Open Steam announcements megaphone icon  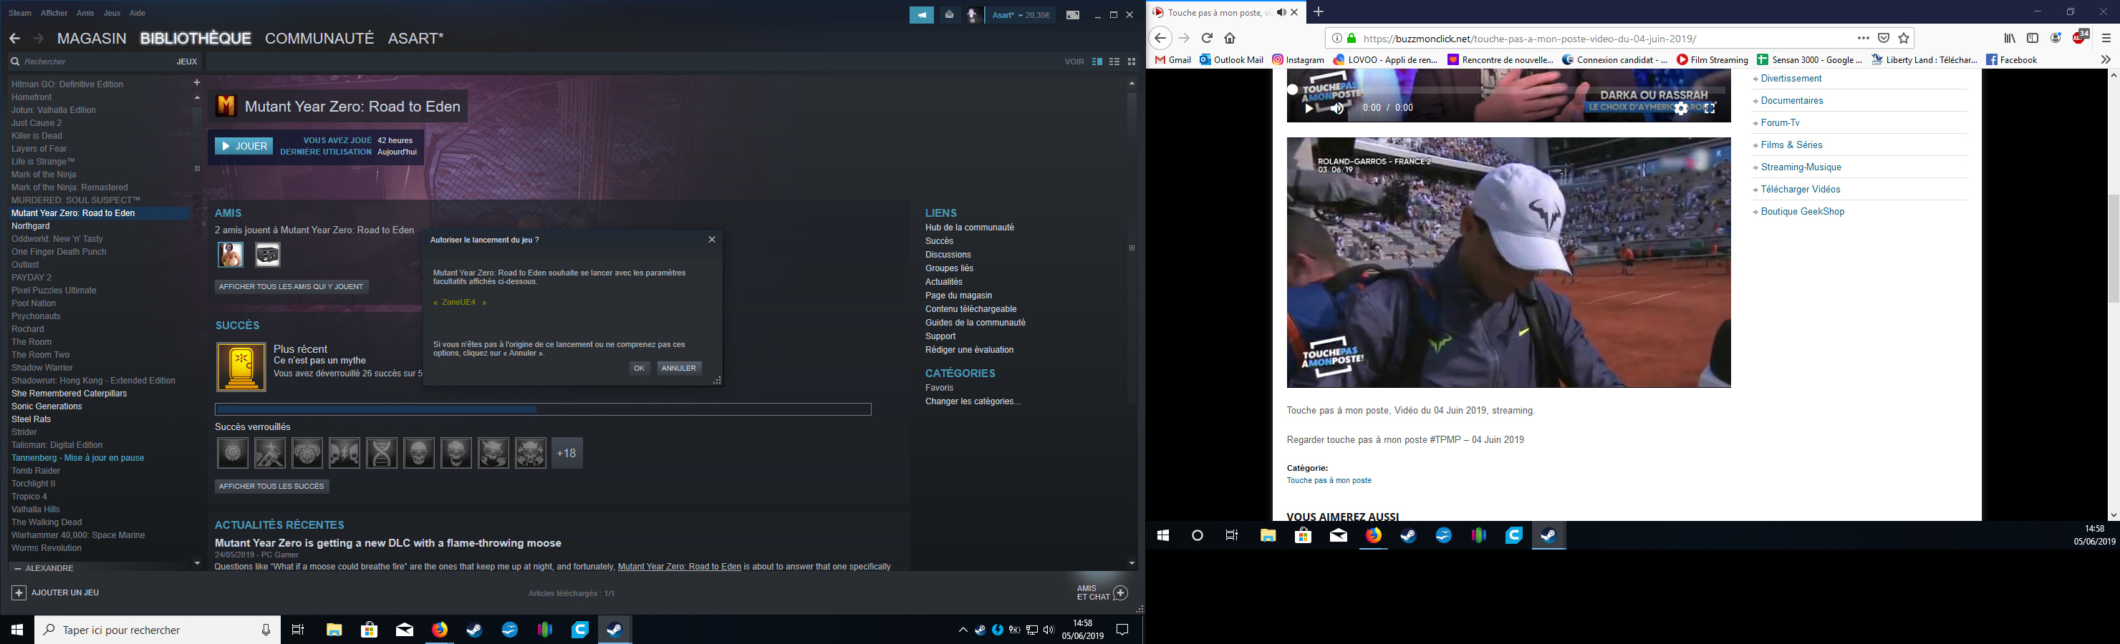[x=921, y=15]
